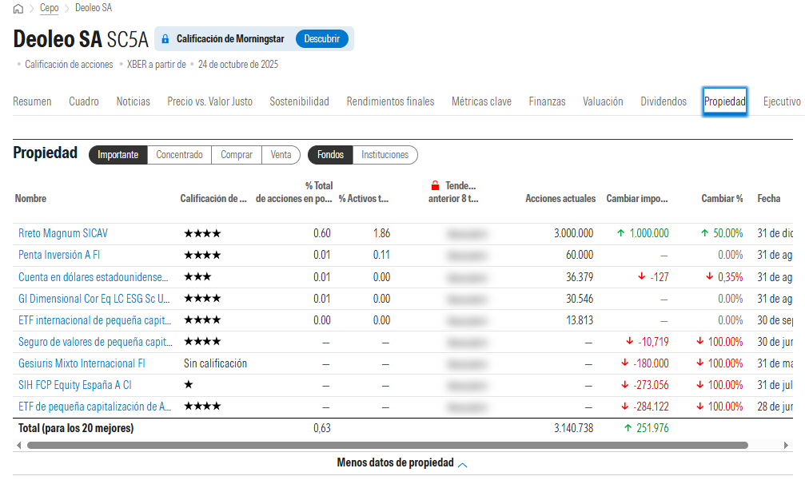Switch to the Noticias tab

133,101
